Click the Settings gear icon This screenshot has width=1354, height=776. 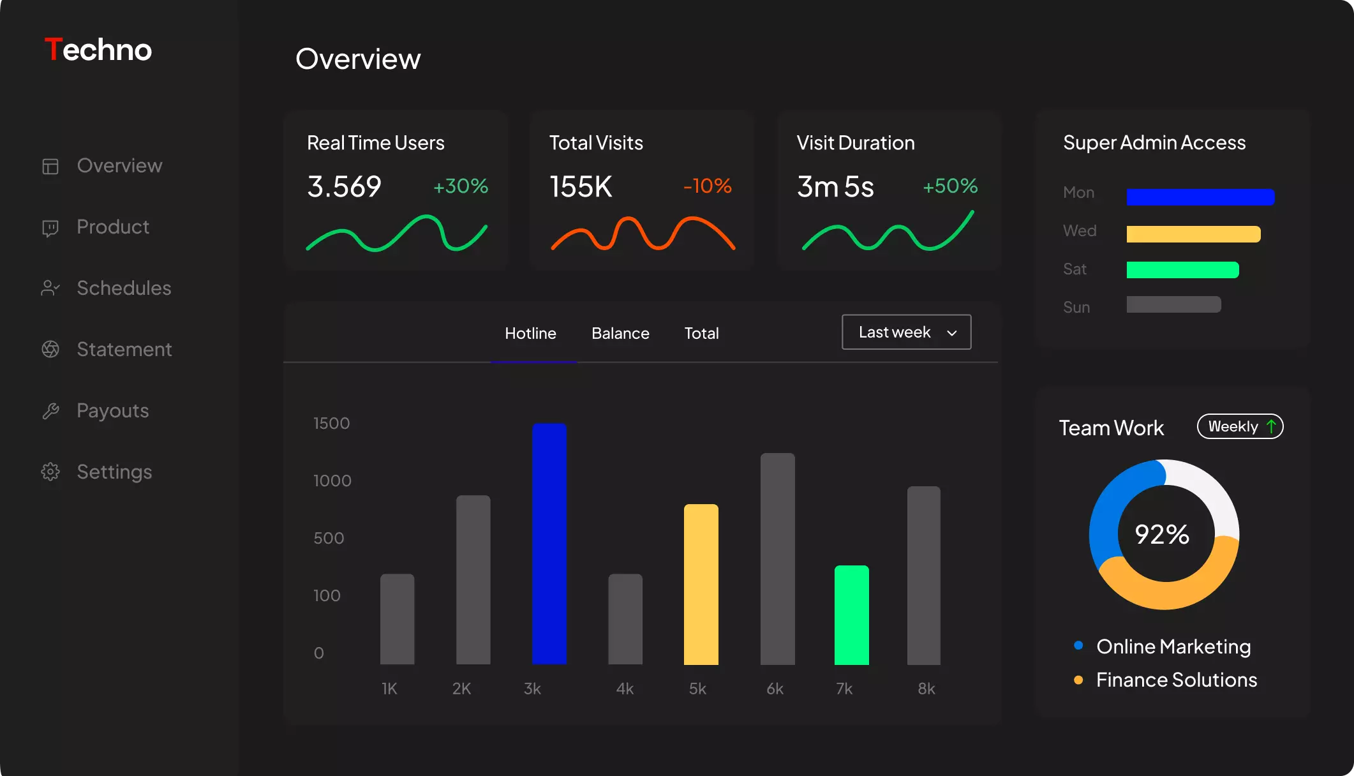(x=50, y=472)
